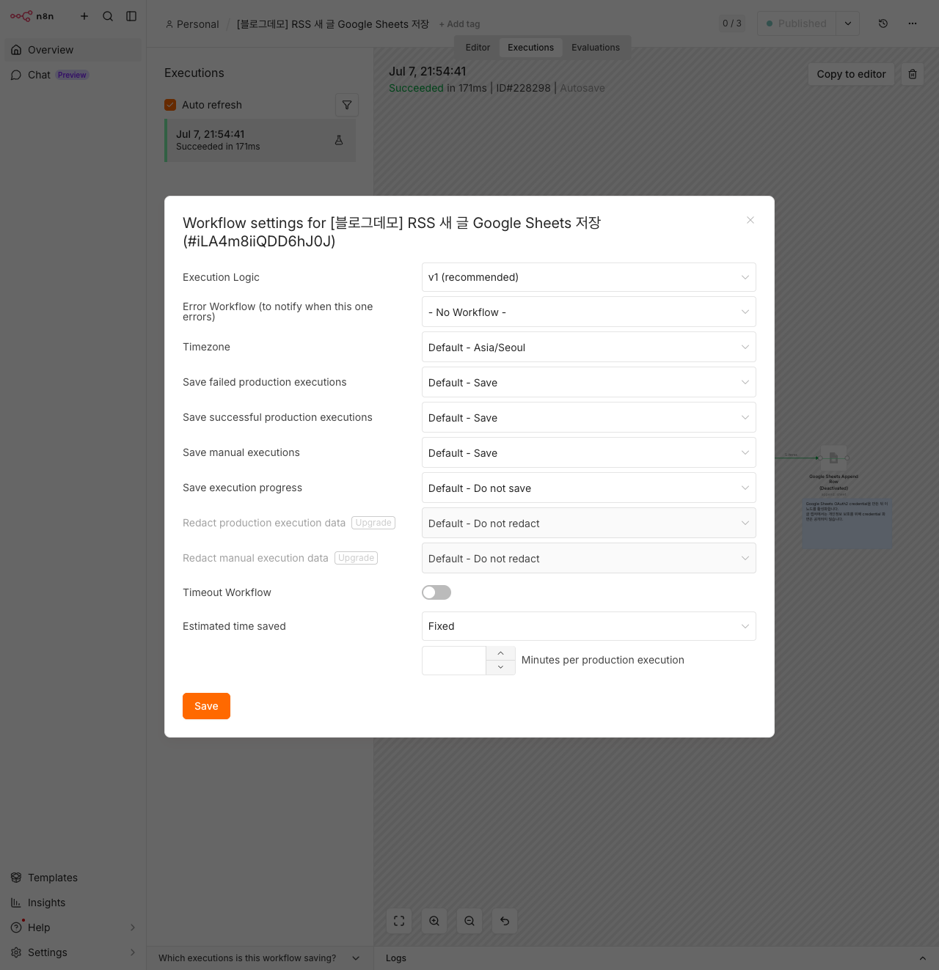Click the Copy to editor button

tap(851, 74)
